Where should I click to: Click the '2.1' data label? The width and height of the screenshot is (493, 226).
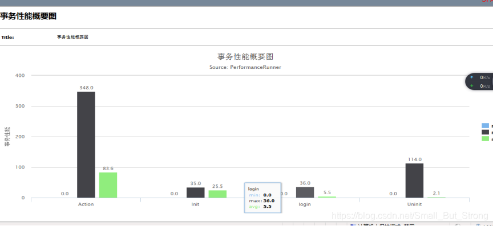[437, 194]
